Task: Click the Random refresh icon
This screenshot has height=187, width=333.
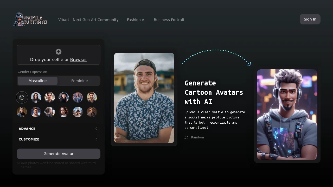Action: tap(186, 137)
